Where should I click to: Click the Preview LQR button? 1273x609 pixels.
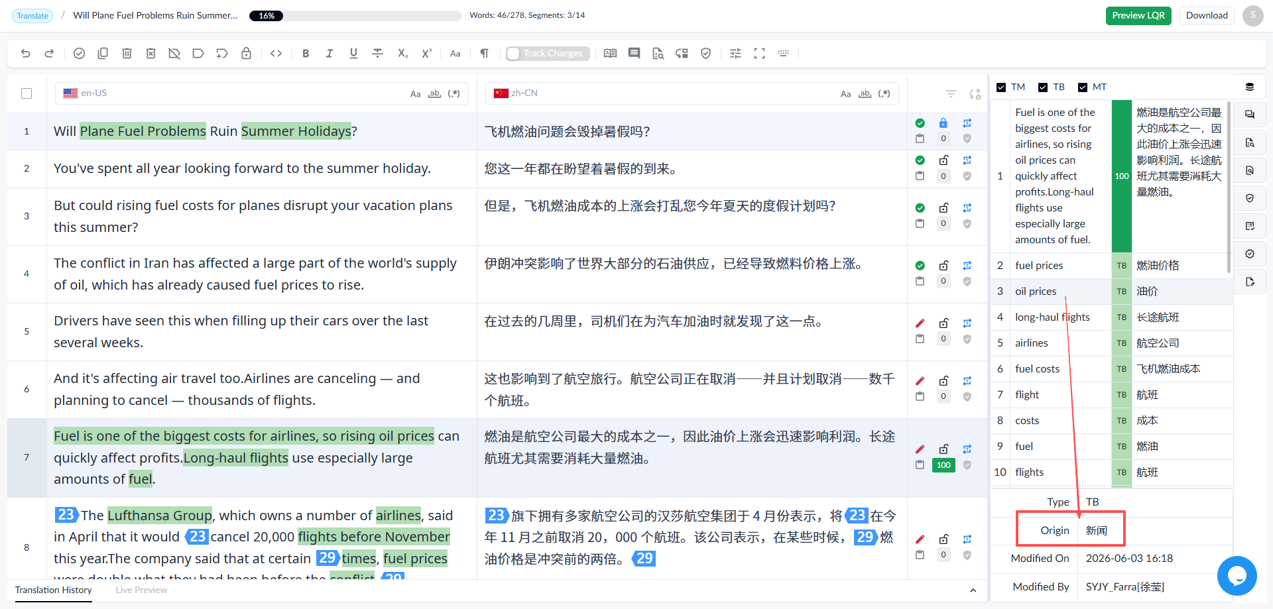pos(1138,15)
